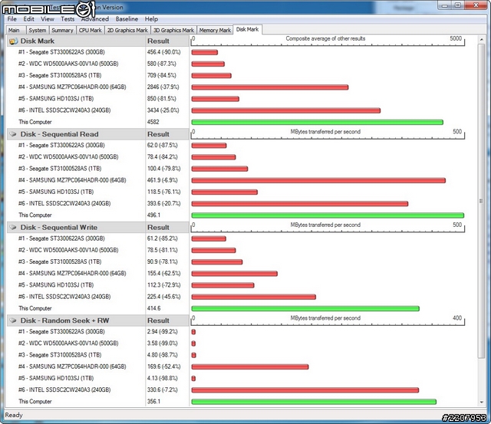Click the Sequential Read disk icon

click(13, 134)
